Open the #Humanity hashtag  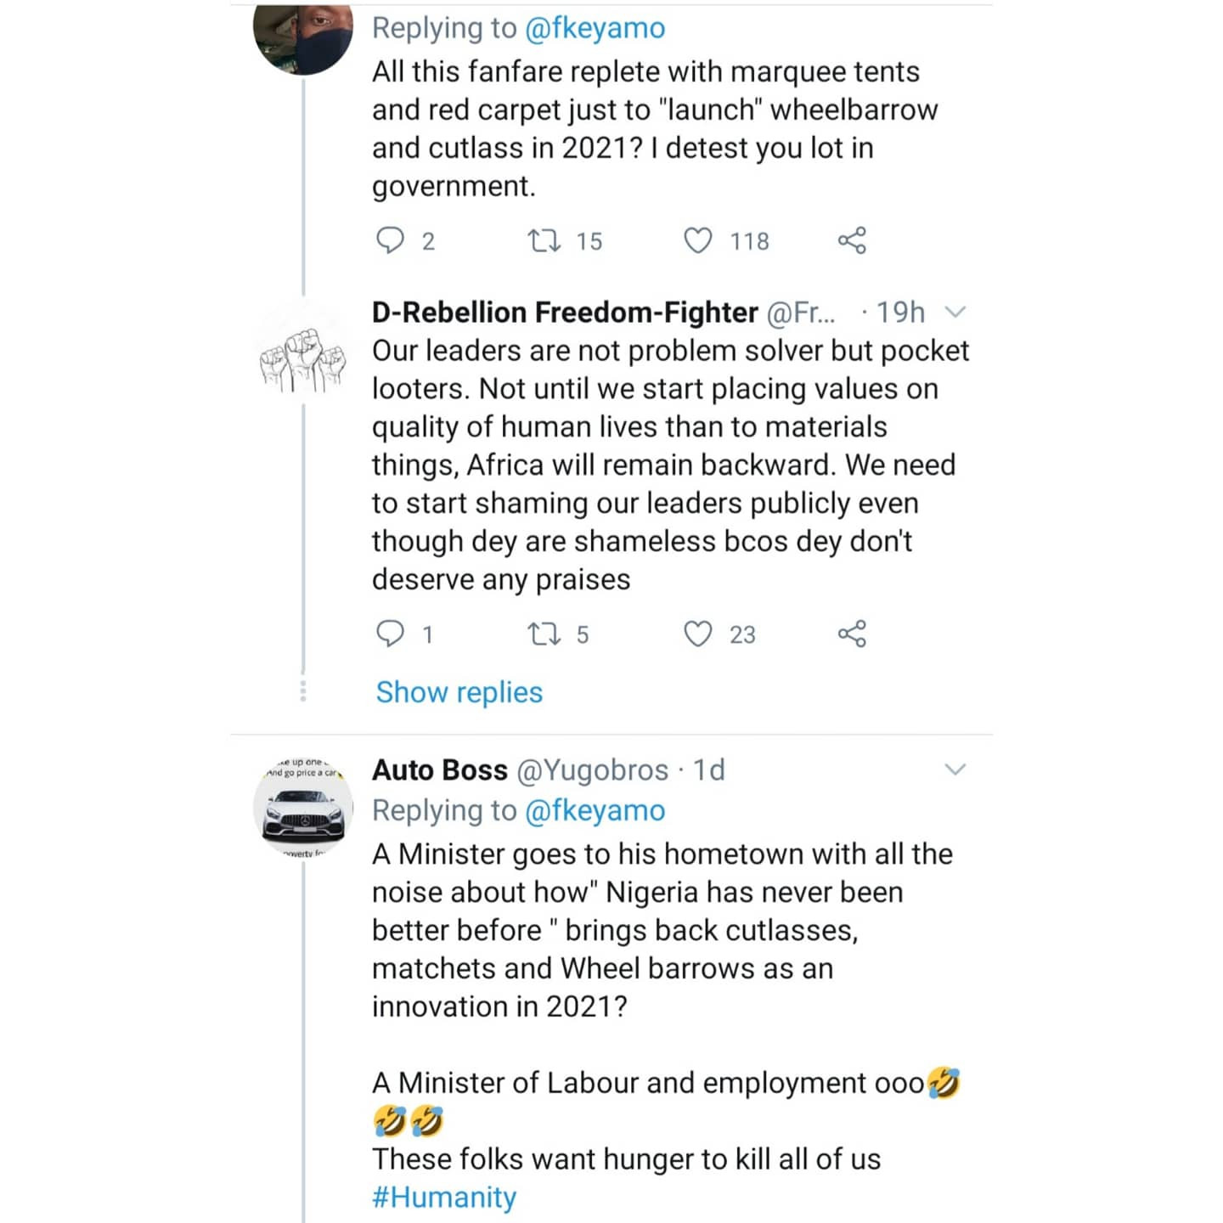(444, 1198)
